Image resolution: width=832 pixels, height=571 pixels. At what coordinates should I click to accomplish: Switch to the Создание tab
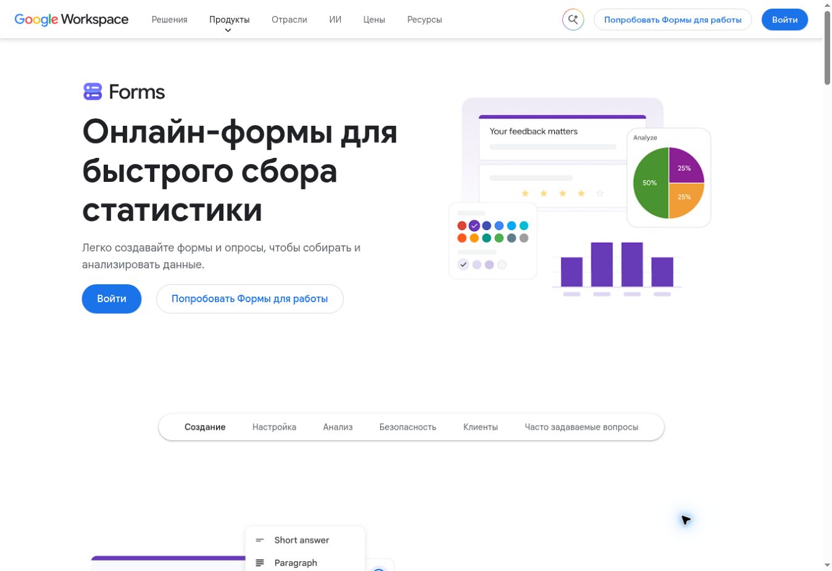(x=205, y=427)
